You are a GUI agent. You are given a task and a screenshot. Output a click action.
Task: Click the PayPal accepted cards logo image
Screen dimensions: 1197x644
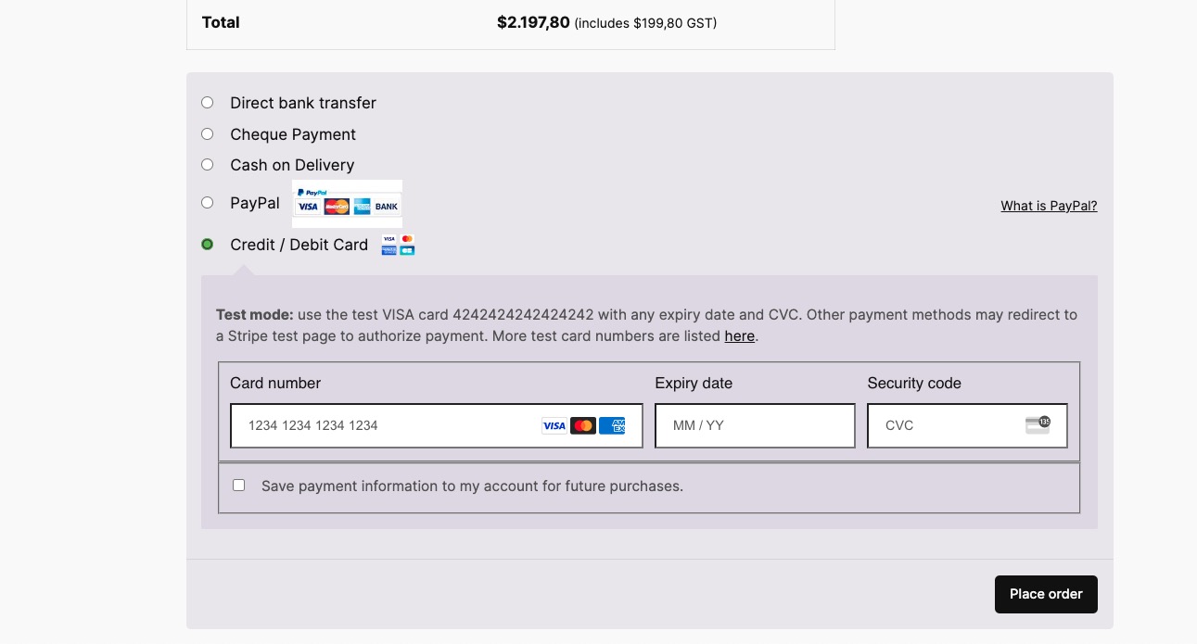(348, 204)
